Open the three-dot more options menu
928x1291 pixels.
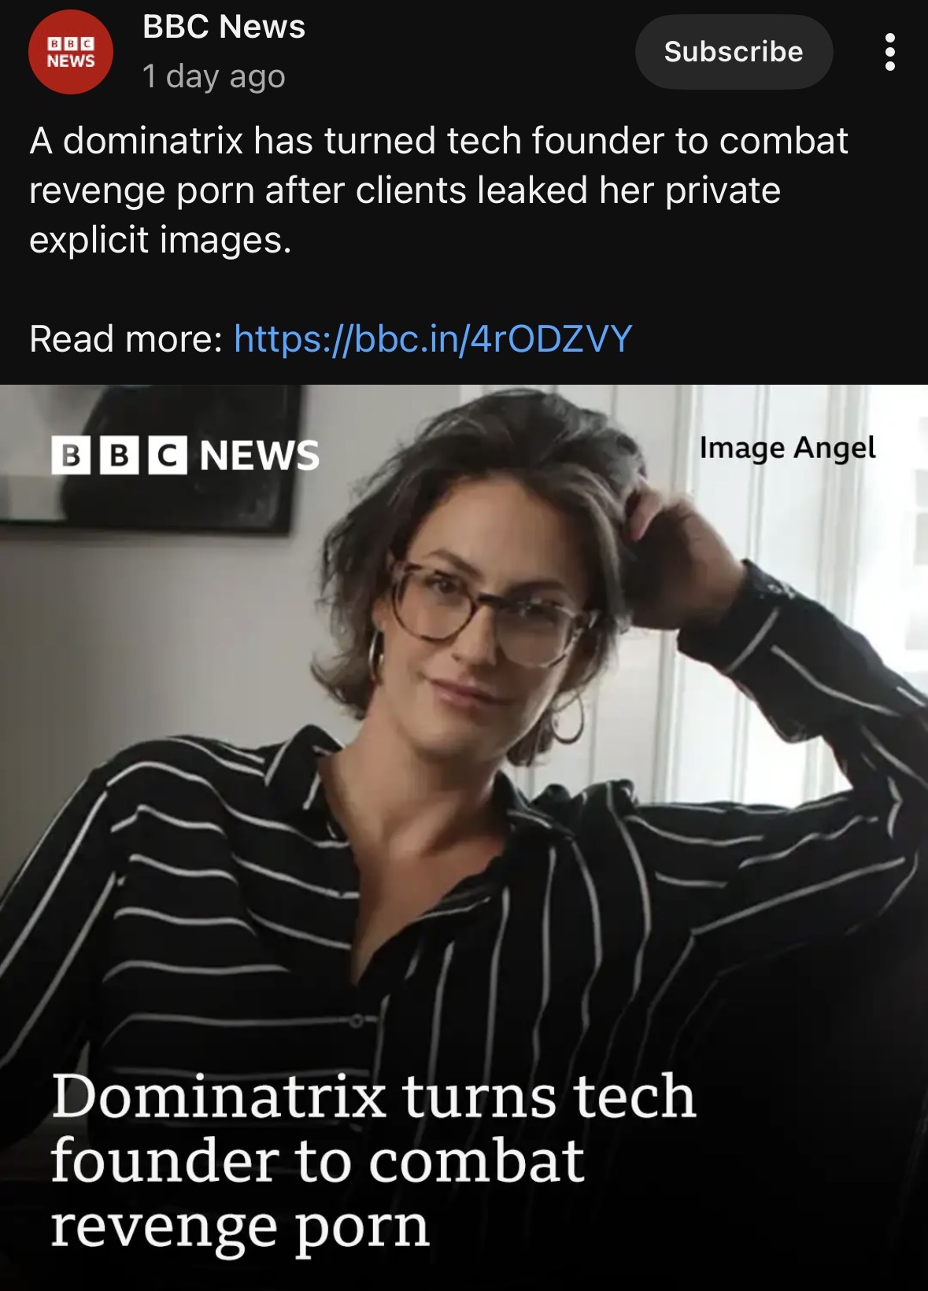coord(889,52)
